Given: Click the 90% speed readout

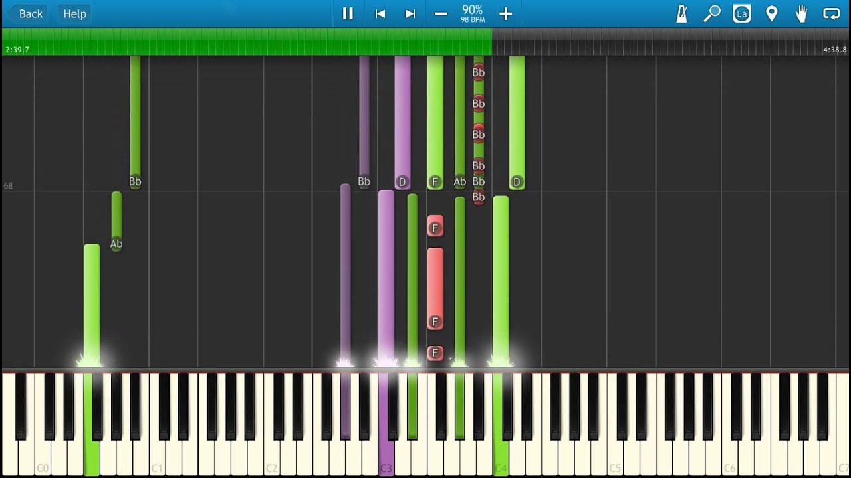Looking at the screenshot, I should point(472,10).
